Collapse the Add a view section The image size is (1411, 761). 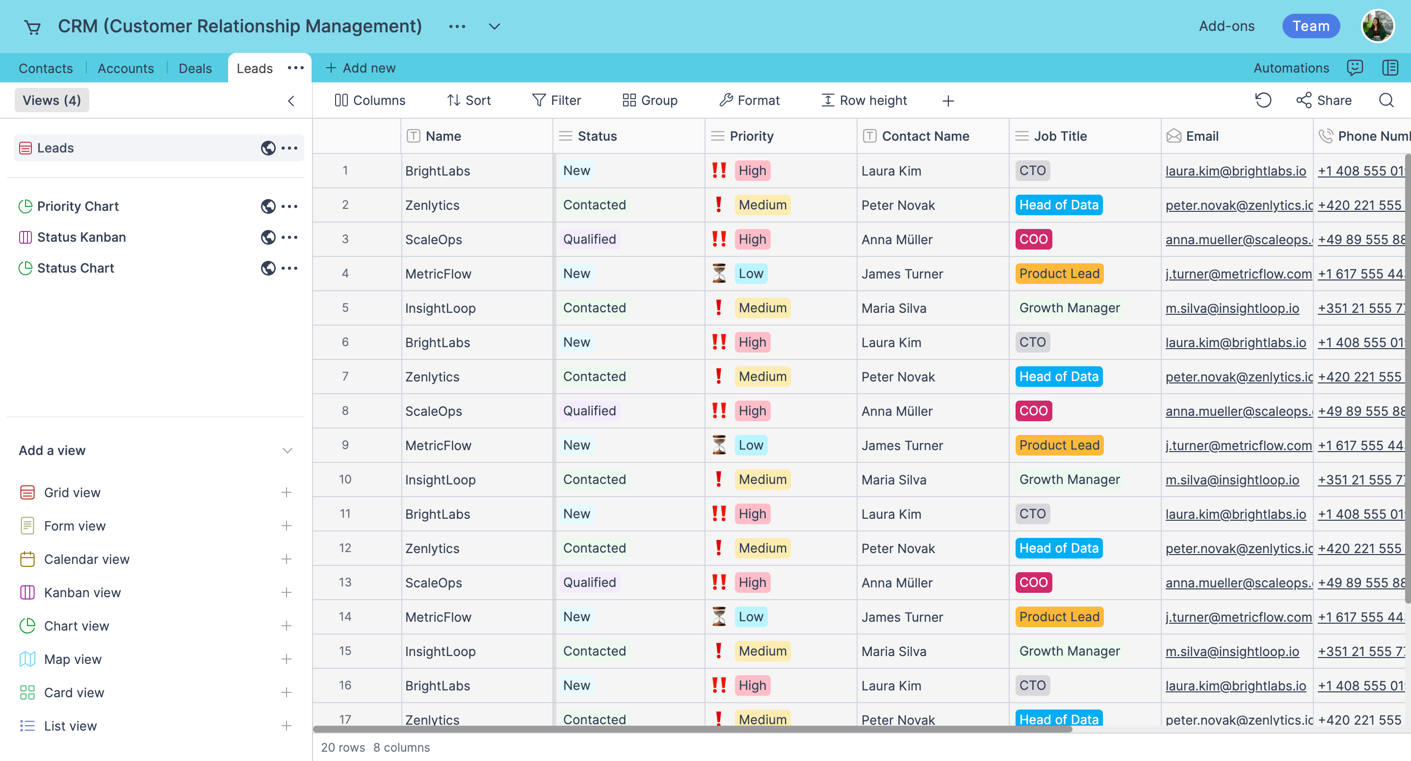(x=287, y=450)
